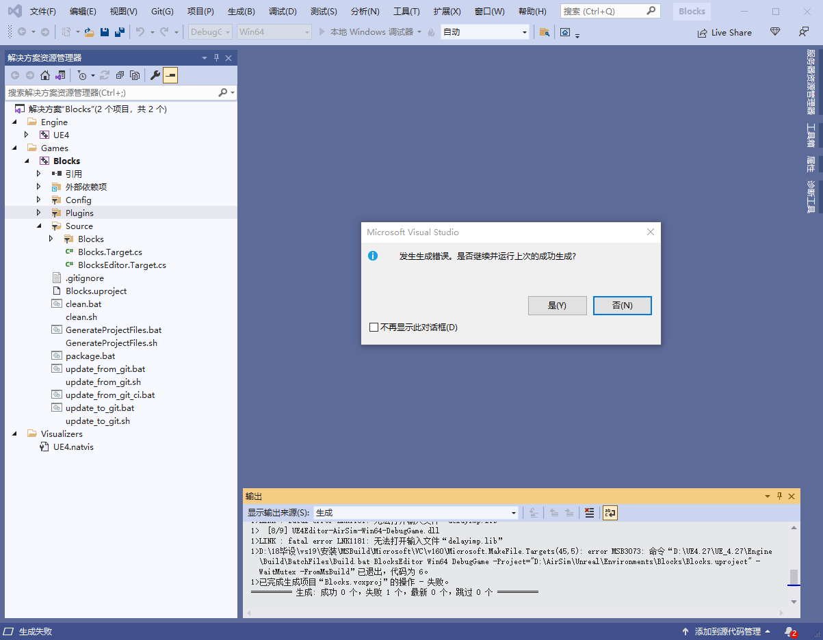Click the Undo arrow icon
This screenshot has width=823, height=640.
tap(140, 32)
